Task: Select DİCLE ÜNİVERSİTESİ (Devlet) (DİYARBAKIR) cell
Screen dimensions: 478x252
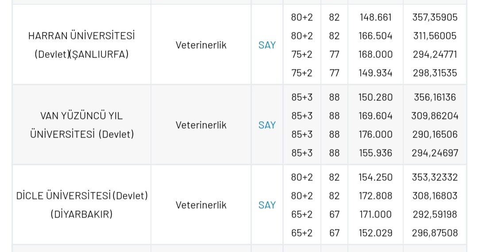Action: 81,205
